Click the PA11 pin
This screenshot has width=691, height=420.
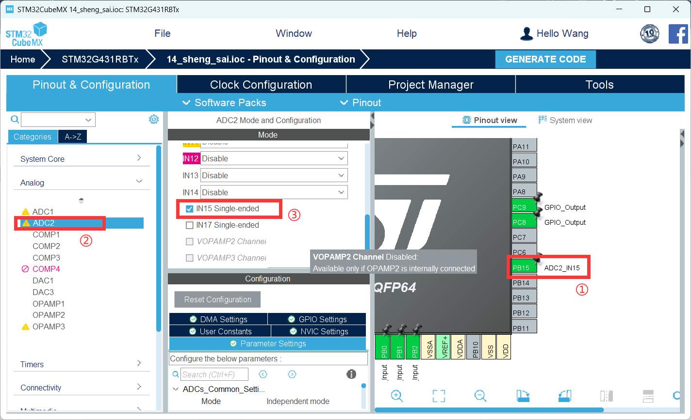[x=525, y=146]
